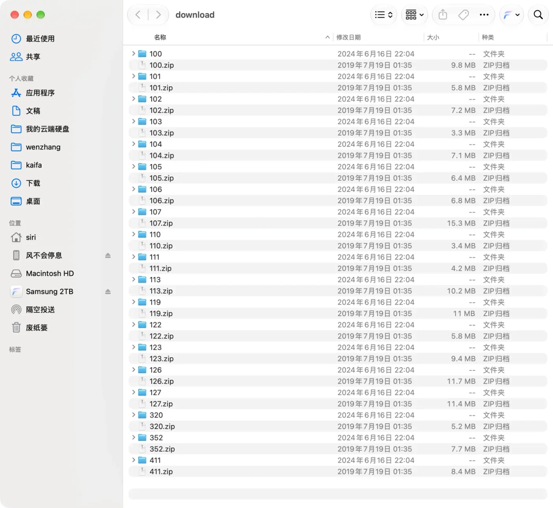This screenshot has width=553, height=508.
Task: Select the file 102.zip
Action: point(338,110)
